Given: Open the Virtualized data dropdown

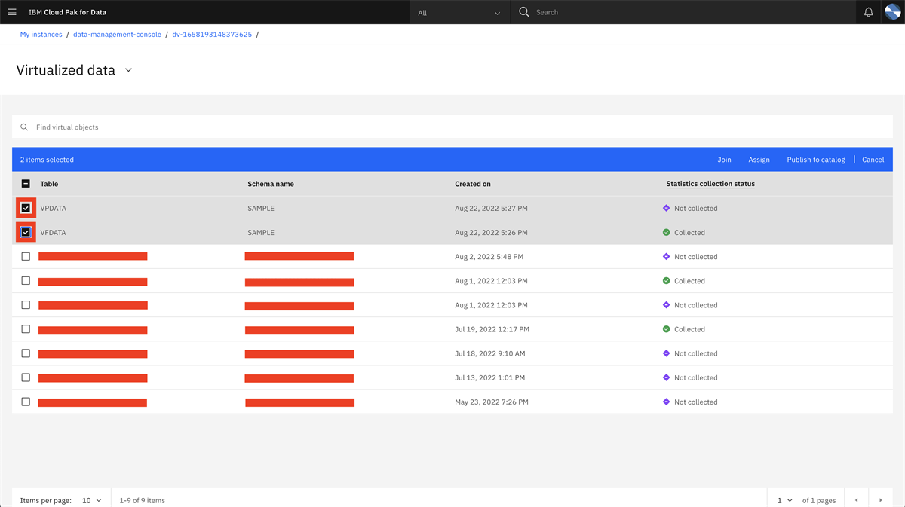Looking at the screenshot, I should pos(128,69).
